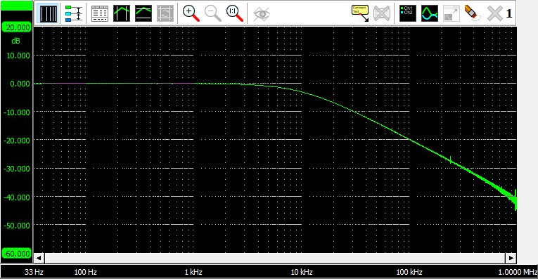The height and width of the screenshot is (279, 538).
Task: Click the left arrow of horizontal scrollbar
Action: click(39, 258)
